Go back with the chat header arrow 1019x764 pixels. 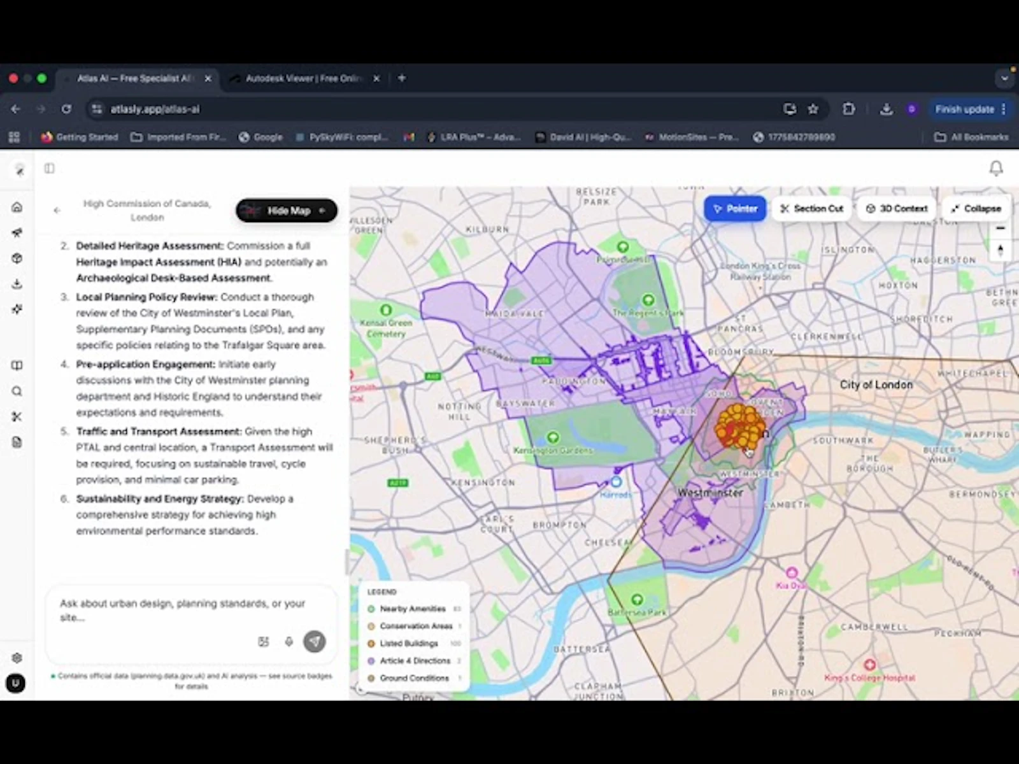click(x=57, y=210)
